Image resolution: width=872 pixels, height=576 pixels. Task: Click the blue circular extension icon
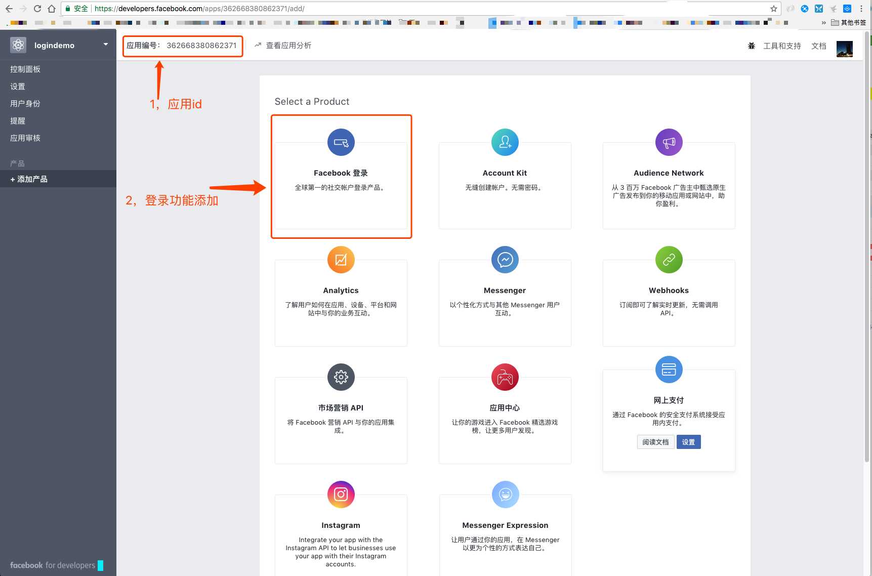pos(805,9)
